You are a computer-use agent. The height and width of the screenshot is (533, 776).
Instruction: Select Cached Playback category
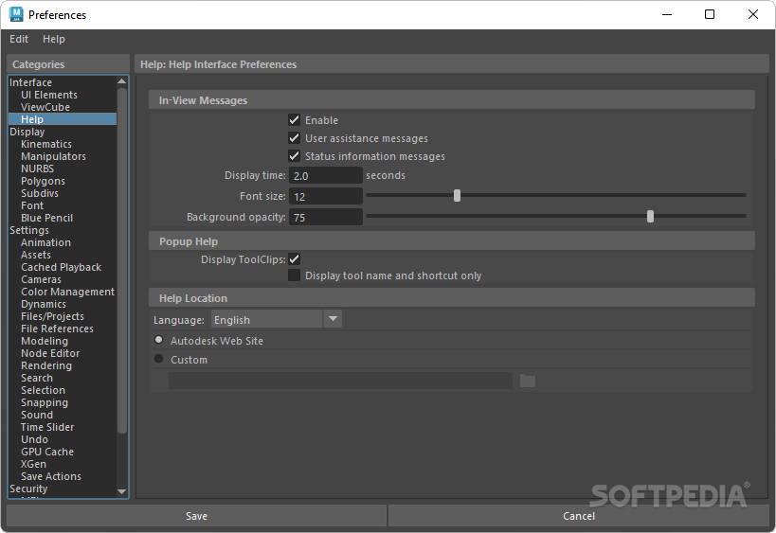click(61, 267)
